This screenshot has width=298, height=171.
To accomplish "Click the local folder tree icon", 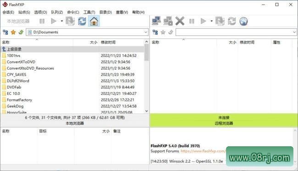I will (6, 32).
